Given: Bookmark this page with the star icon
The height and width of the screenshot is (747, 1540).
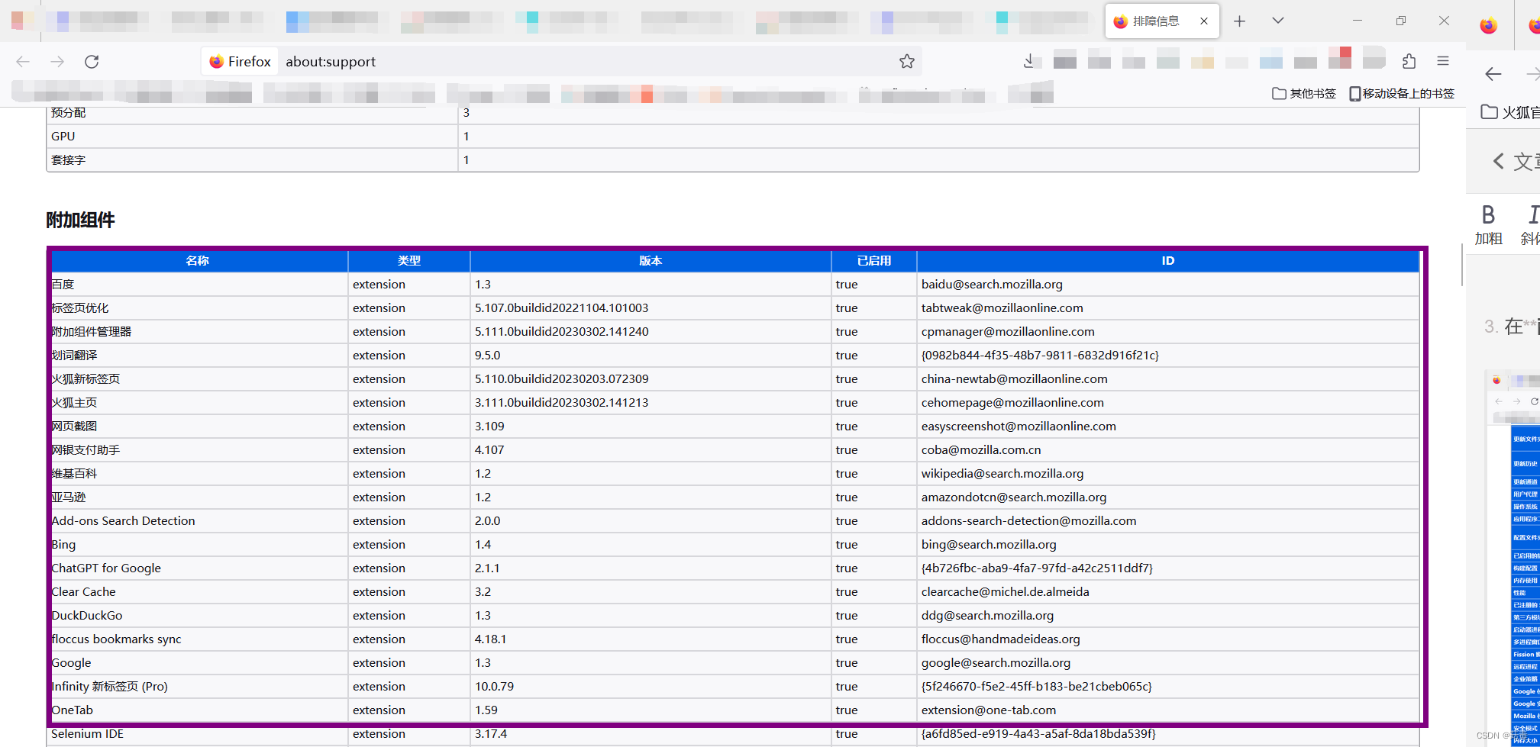Looking at the screenshot, I should point(906,62).
